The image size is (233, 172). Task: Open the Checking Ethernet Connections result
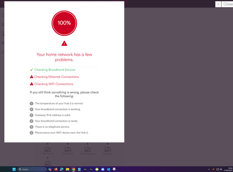coord(56,77)
